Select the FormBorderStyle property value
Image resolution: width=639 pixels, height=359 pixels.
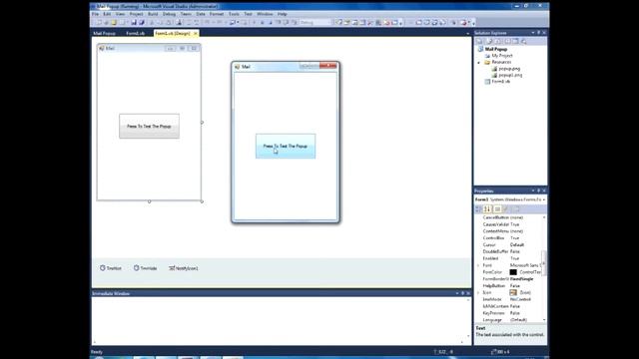tap(521, 279)
